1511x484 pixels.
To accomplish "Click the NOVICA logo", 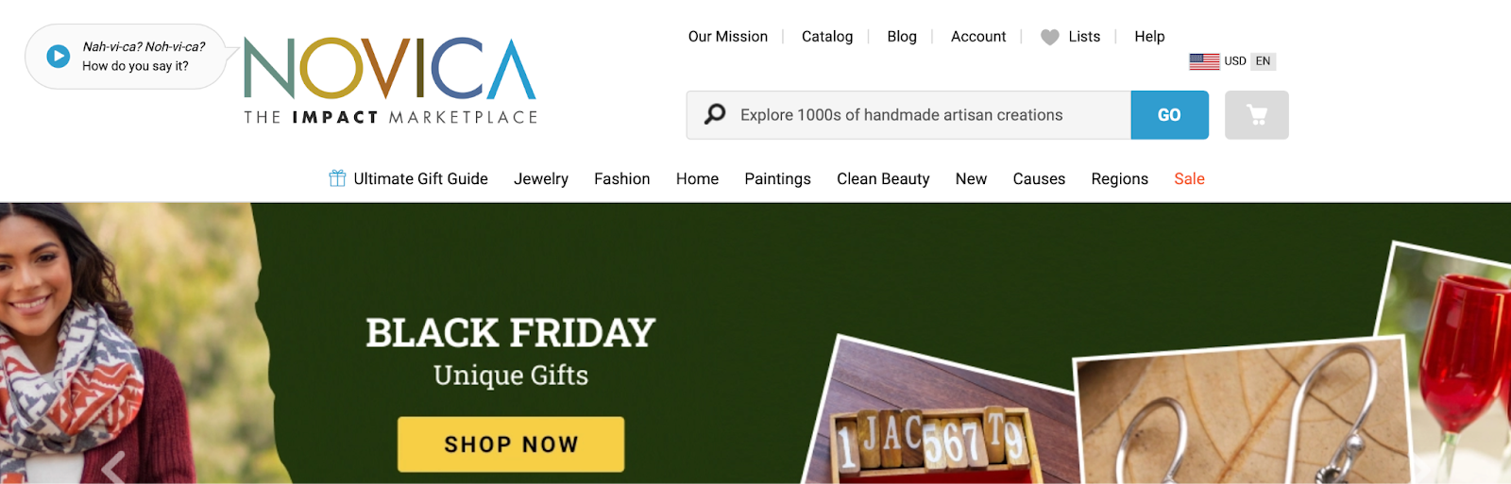I will coord(390,81).
